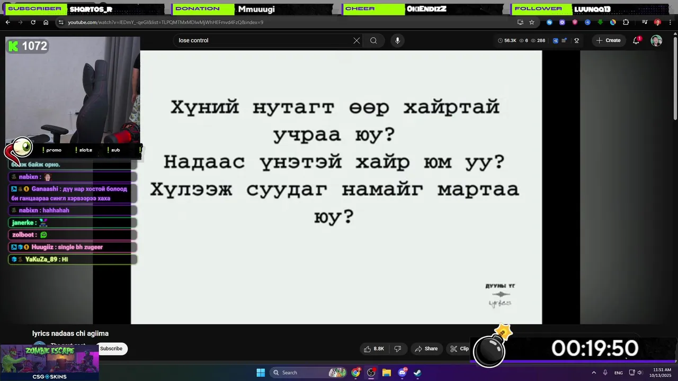Go forward with the browser forward arrow
This screenshot has height=381, width=678.
coord(20,22)
